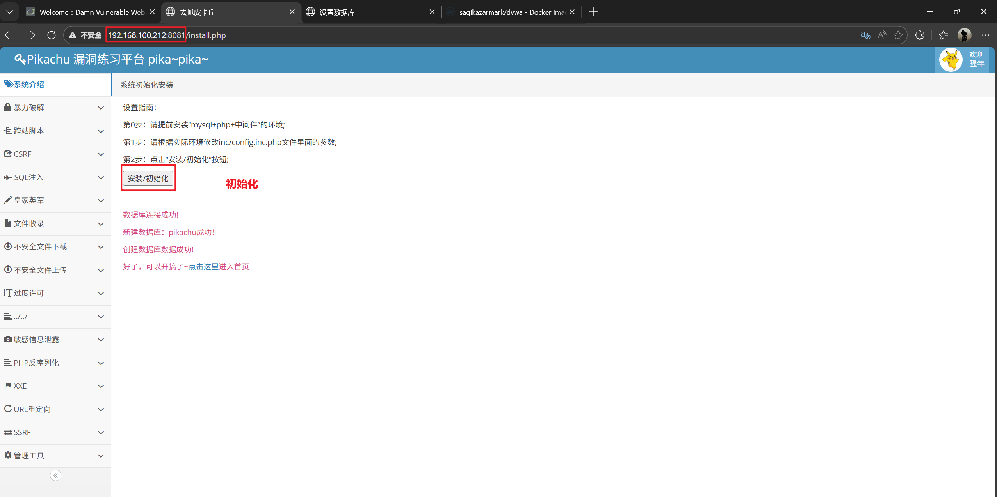Expand the 暴力破解 menu
Screen dimensions: 997x497
[x=101, y=108]
